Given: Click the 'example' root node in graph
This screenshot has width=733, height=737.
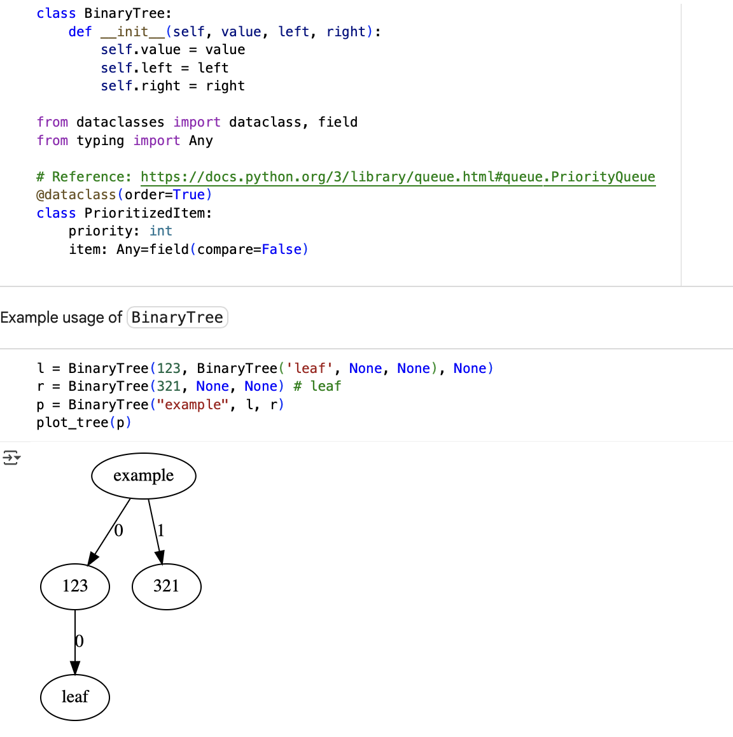Looking at the screenshot, I should coord(143,475).
